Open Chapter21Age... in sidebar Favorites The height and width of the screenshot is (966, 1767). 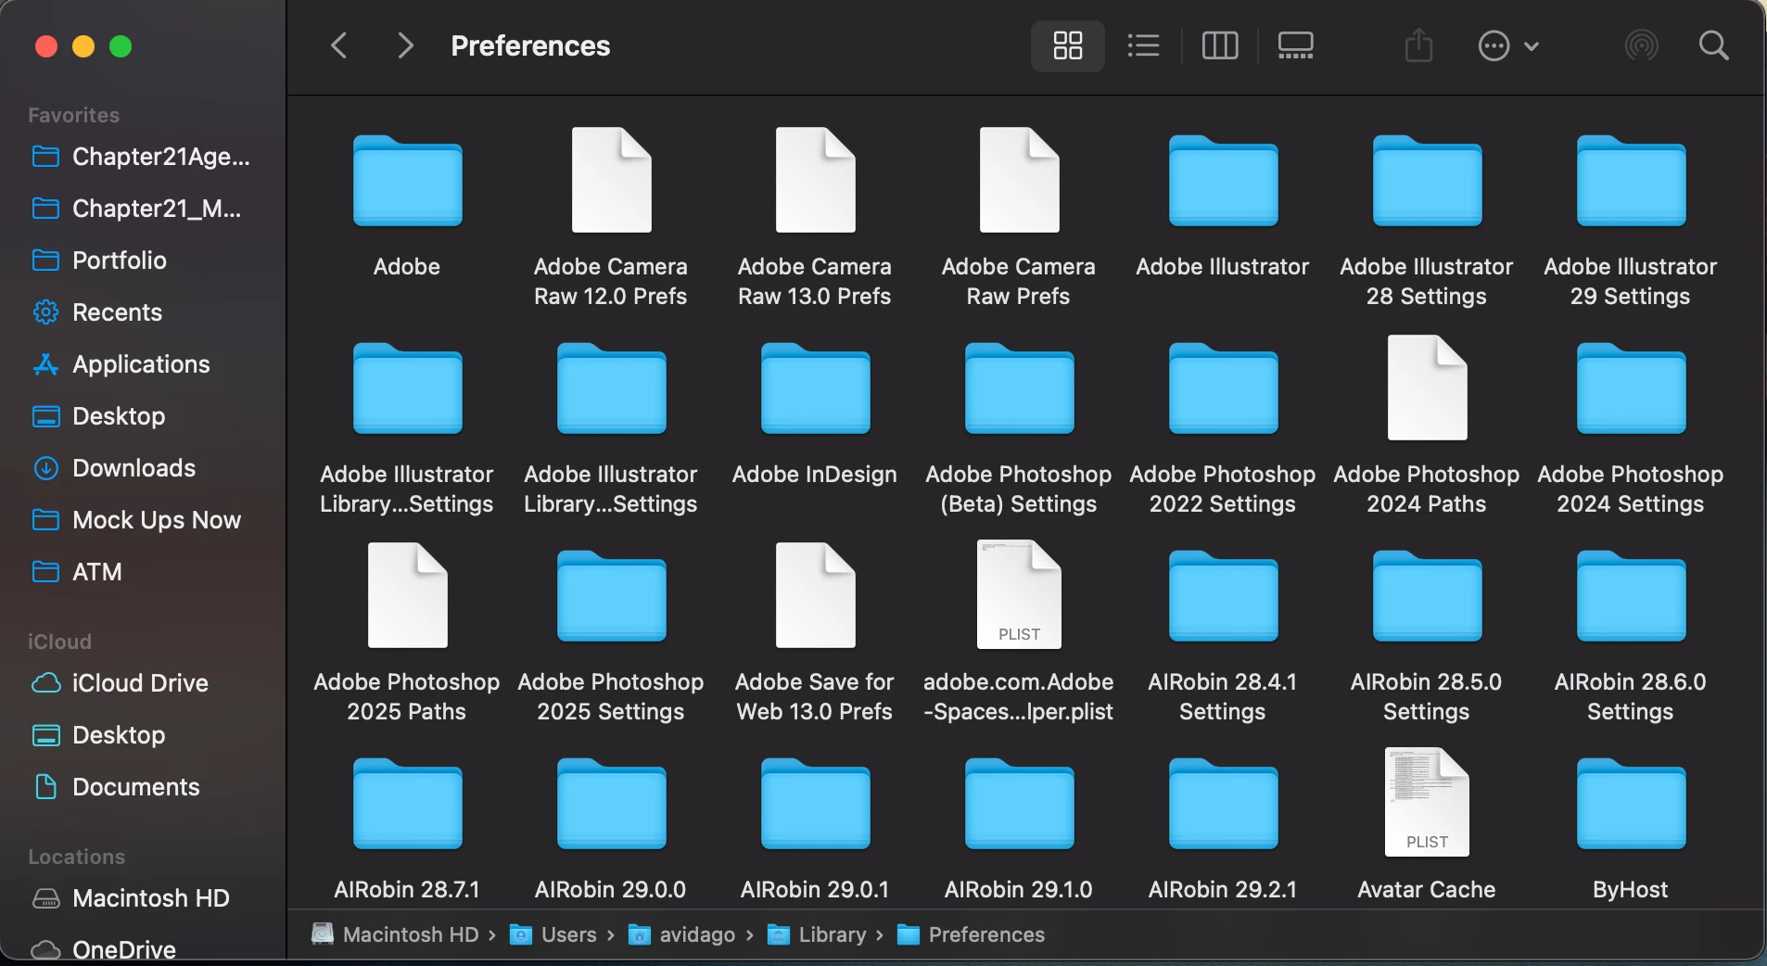click(143, 157)
